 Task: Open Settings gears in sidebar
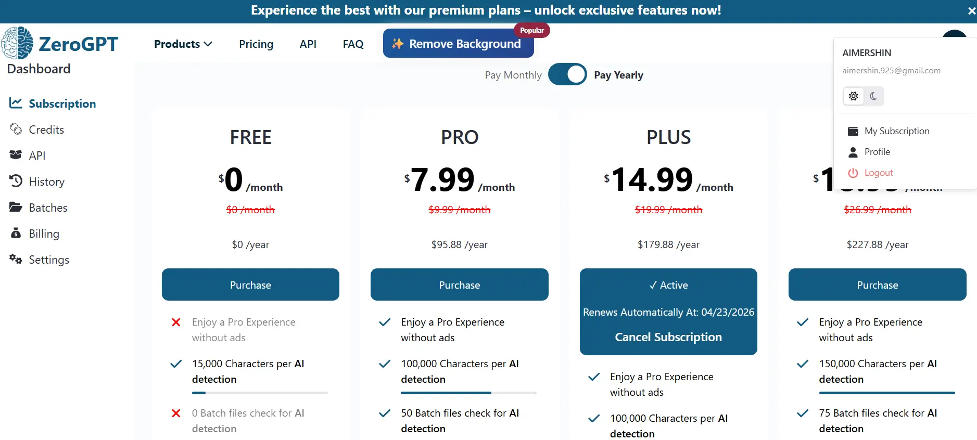tap(16, 259)
